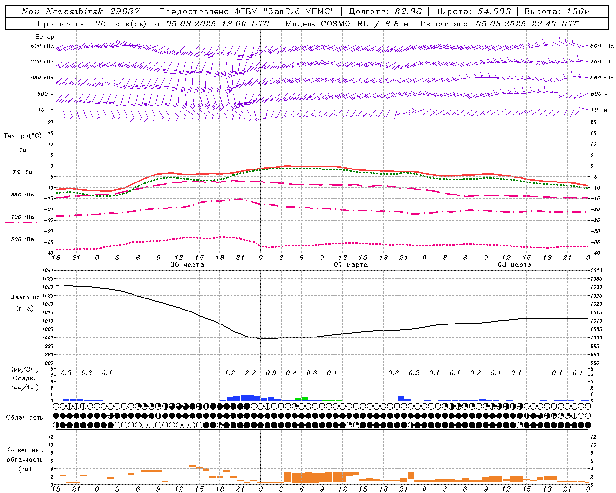Screen dimensions: 616x493
Task: Click the (мм/3ч.) precipitation unit label
Action: [25, 369]
